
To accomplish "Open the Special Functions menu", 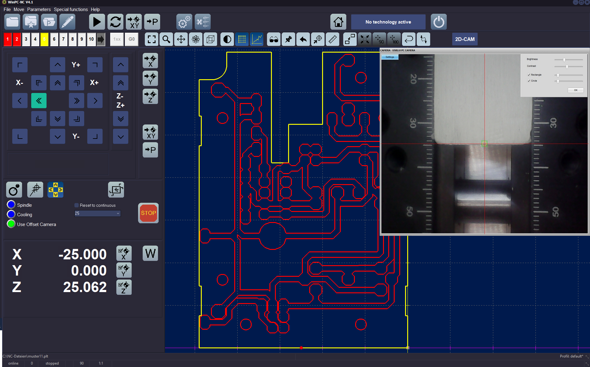I will pos(70,9).
